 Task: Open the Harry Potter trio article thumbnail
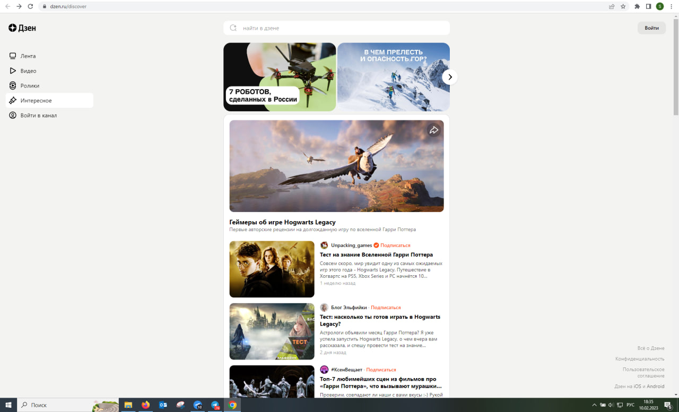point(272,269)
